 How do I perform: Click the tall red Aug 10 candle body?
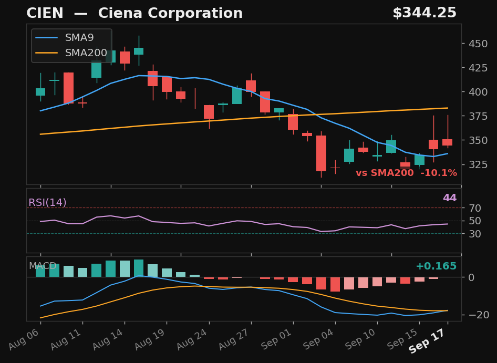[68, 88]
